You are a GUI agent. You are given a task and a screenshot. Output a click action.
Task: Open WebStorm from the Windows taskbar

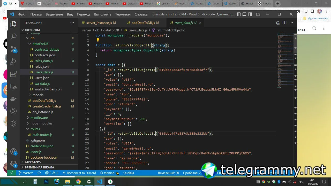[57, 182]
